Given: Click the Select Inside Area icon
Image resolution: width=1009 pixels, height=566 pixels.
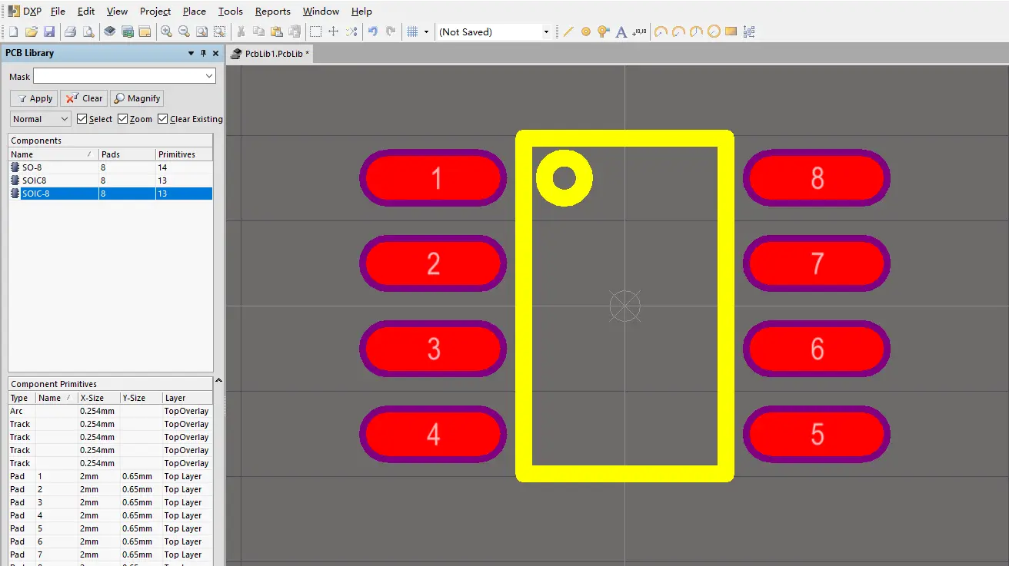Looking at the screenshot, I should (315, 31).
